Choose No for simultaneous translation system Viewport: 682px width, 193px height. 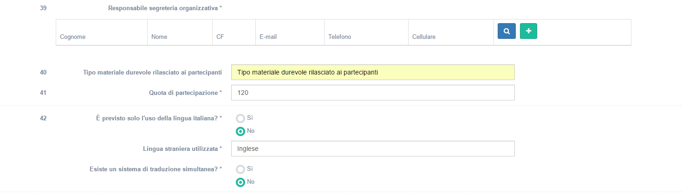tap(240, 182)
